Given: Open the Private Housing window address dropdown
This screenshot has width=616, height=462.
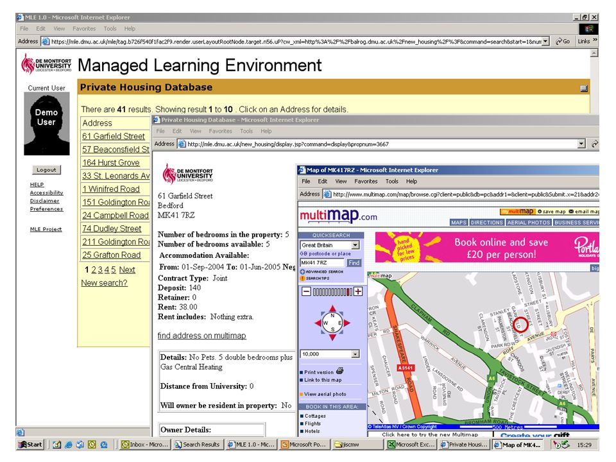Looking at the screenshot, I should click(x=581, y=144).
